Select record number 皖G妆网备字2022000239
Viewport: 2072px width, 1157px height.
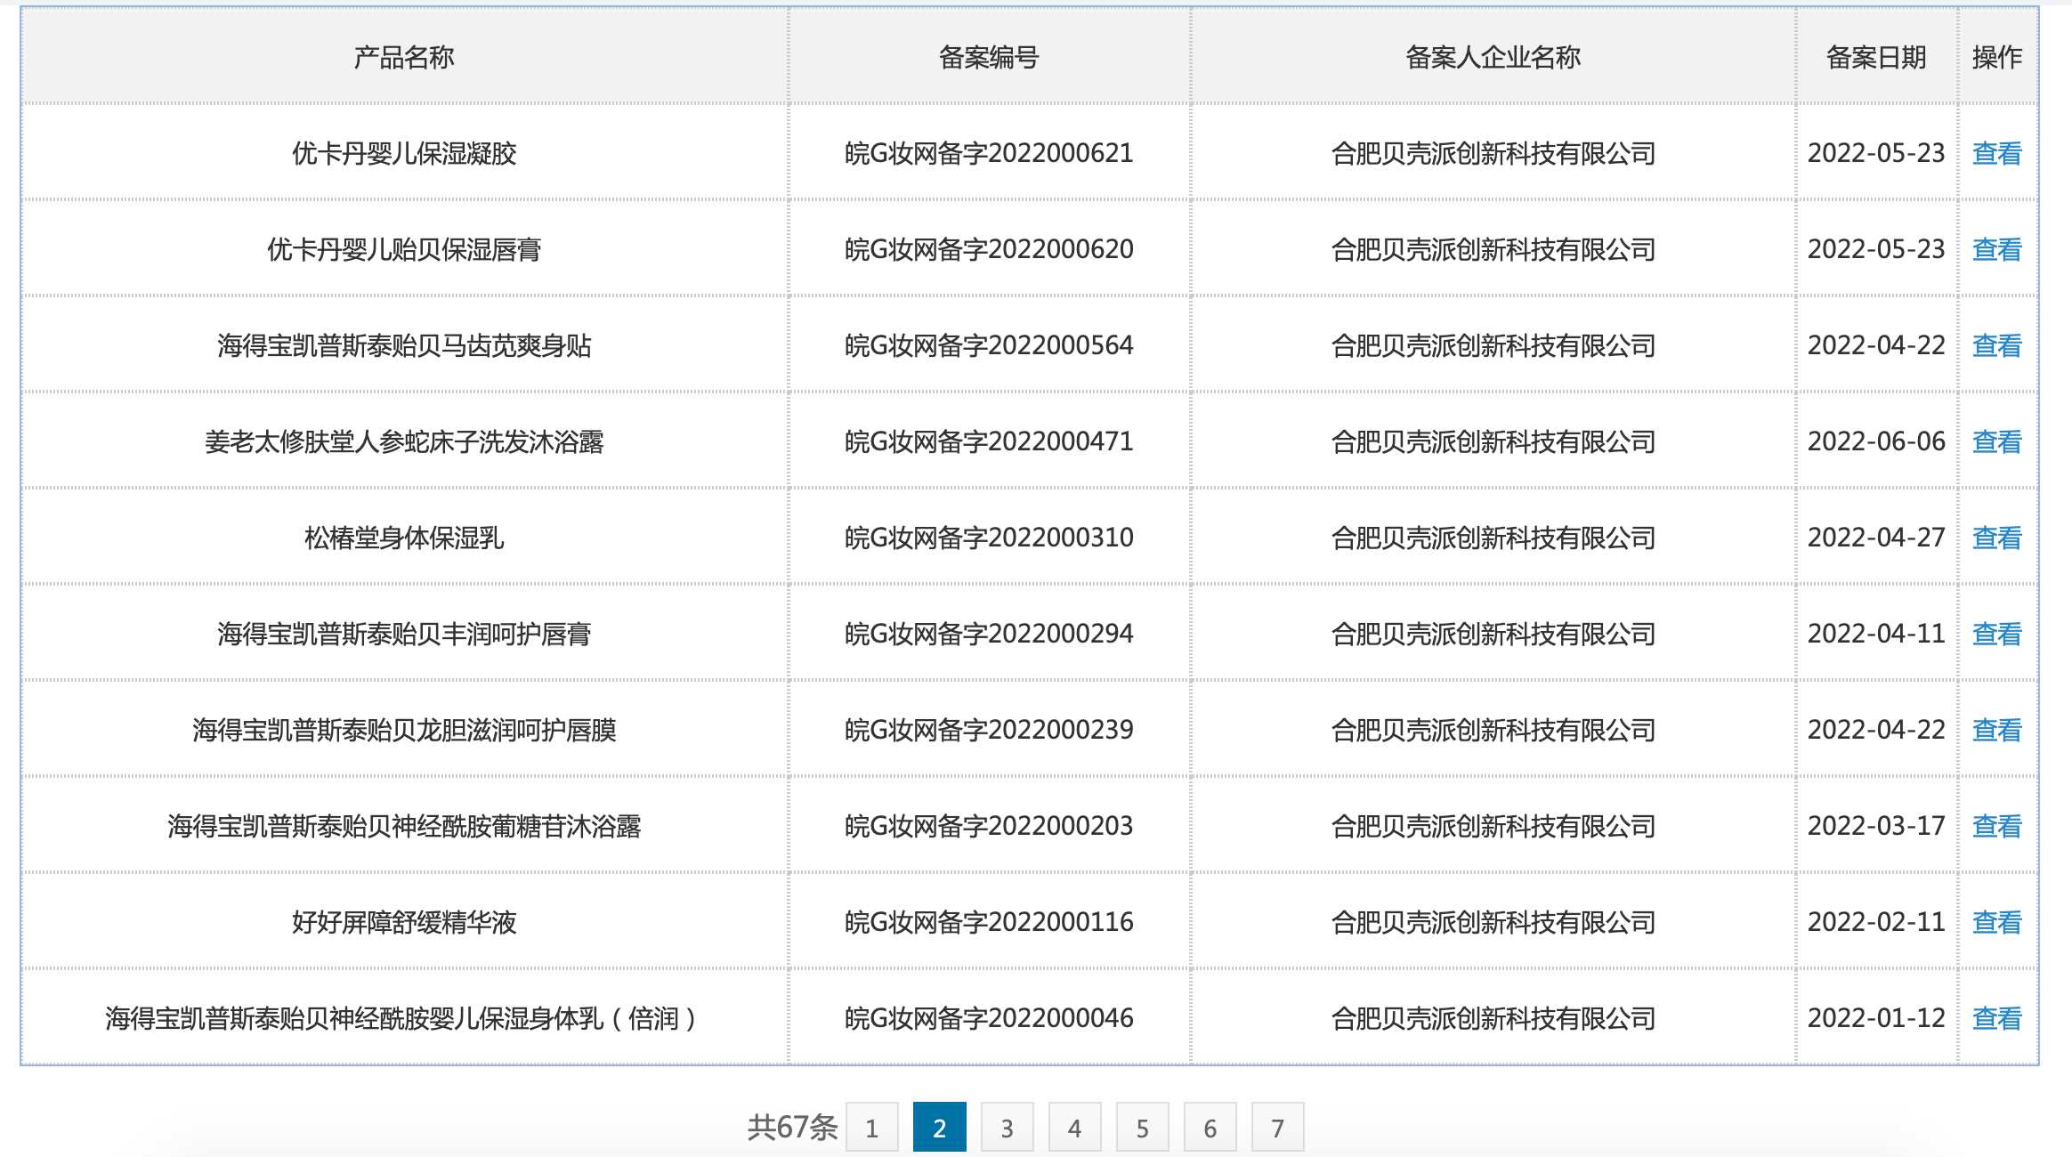989,730
